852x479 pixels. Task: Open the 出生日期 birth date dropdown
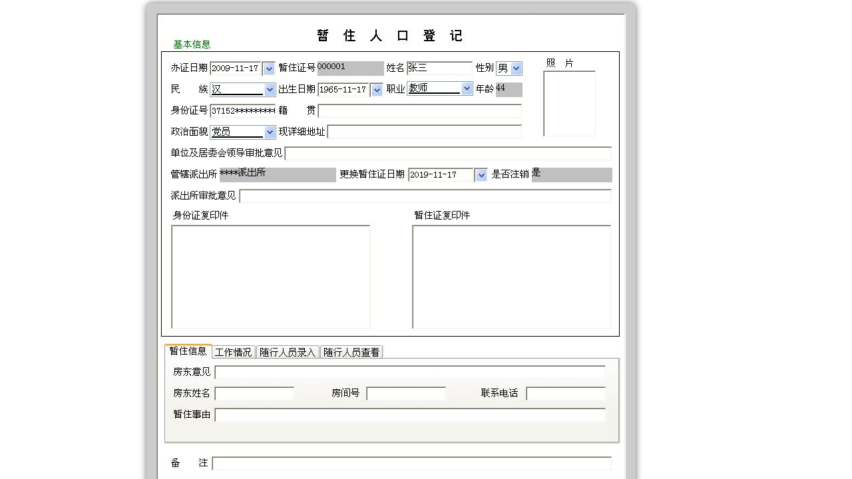(376, 89)
